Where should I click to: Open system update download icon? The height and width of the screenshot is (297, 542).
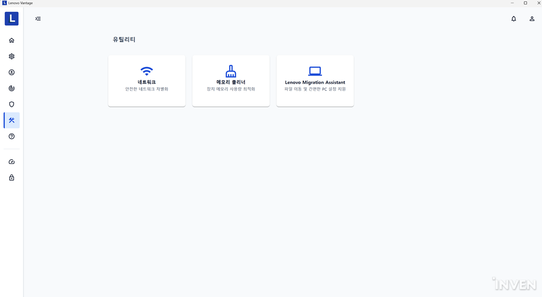[11, 72]
